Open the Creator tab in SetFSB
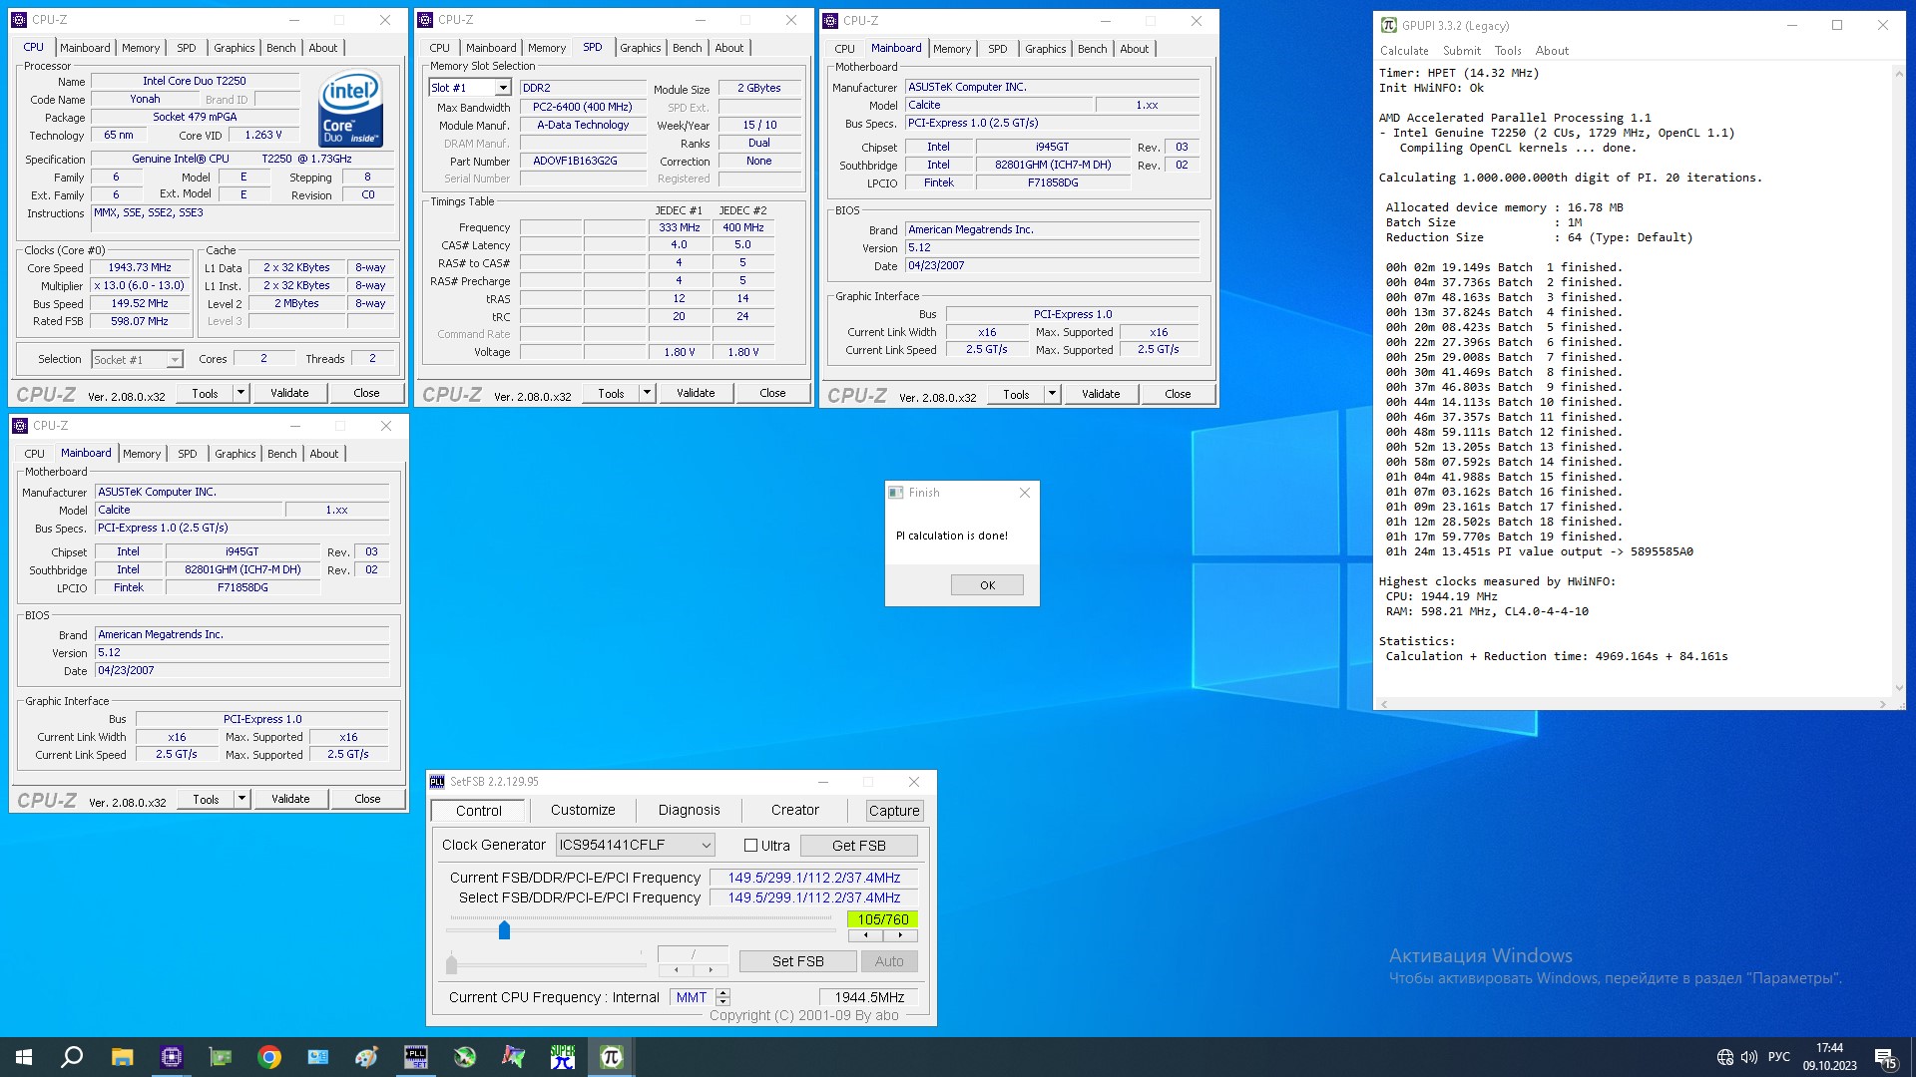The height and width of the screenshot is (1077, 1916). point(794,811)
